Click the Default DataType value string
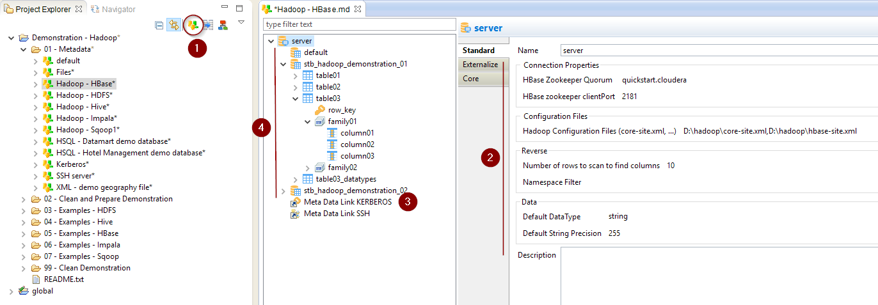This screenshot has height=305, width=878. 618,216
